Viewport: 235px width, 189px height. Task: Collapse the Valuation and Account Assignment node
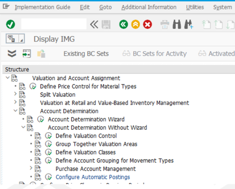coord(8,78)
